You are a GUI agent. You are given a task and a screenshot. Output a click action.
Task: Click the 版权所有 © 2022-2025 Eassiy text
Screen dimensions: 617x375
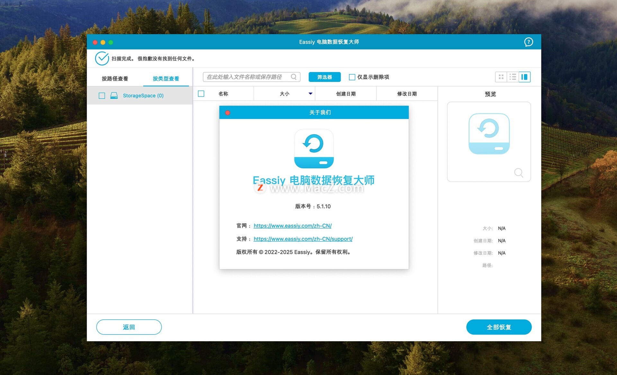tap(294, 252)
